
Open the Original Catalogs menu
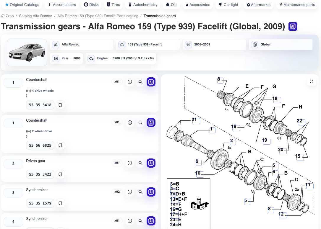tap(22, 4)
